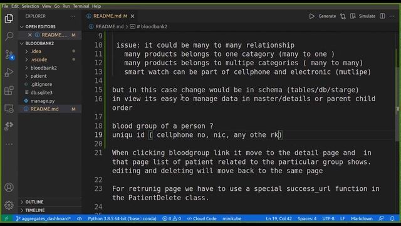Viewport: 401px width, 226px height.
Task: Place cursor on line 18 blood group text
Action: (162, 126)
